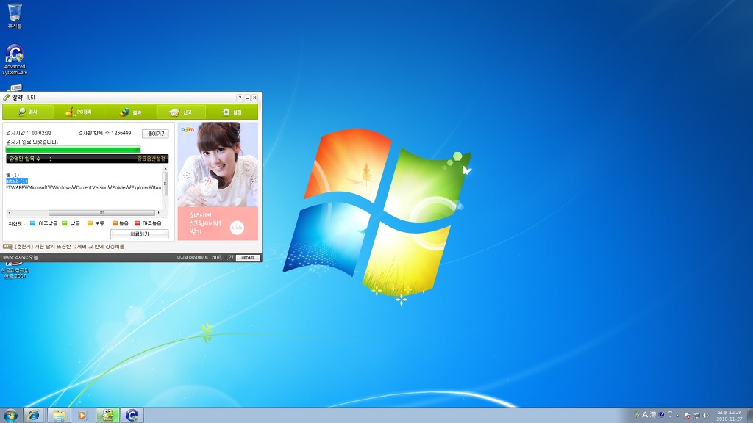Click the down arrow of the results scrollbar
This screenshot has height=423, width=753.
point(165,206)
